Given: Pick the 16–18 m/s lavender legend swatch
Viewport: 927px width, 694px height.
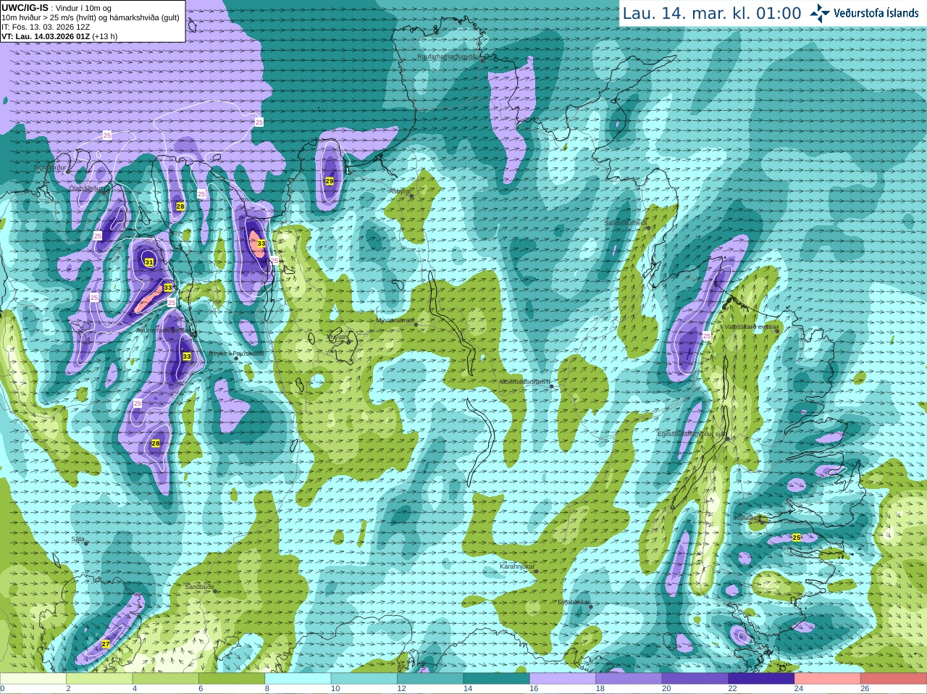Looking at the screenshot, I should 563,679.
